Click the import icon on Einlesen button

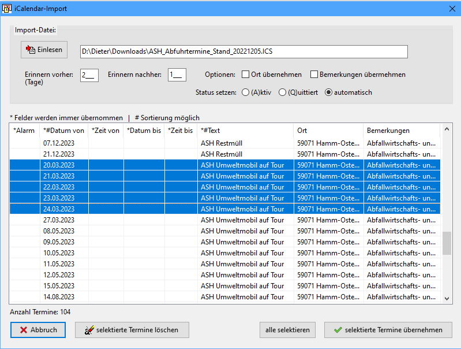point(30,49)
